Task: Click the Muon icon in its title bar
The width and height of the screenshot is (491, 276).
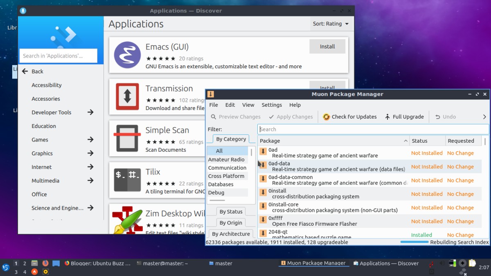Action: [210, 94]
